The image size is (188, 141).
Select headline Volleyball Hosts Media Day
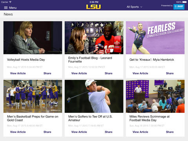point(26,60)
